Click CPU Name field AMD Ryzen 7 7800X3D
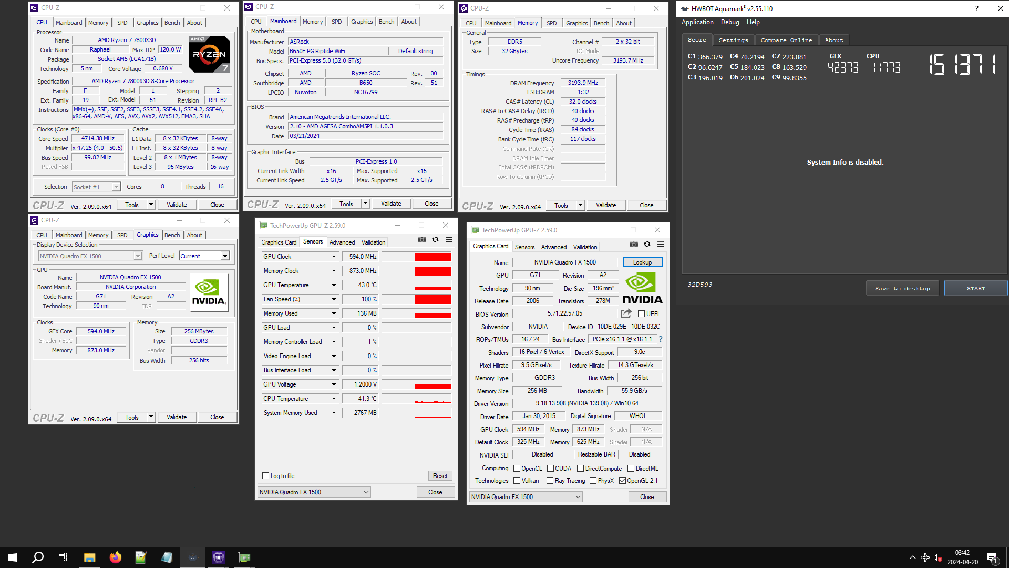Image resolution: width=1009 pixels, height=568 pixels. [x=127, y=40]
